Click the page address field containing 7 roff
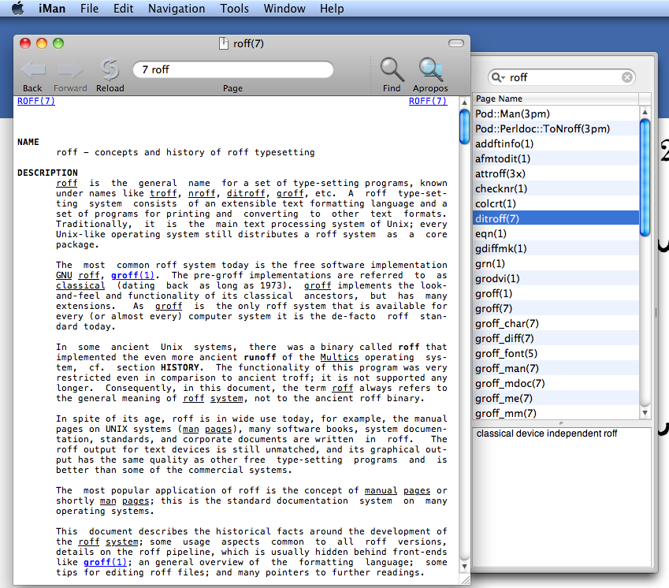 pos(232,69)
